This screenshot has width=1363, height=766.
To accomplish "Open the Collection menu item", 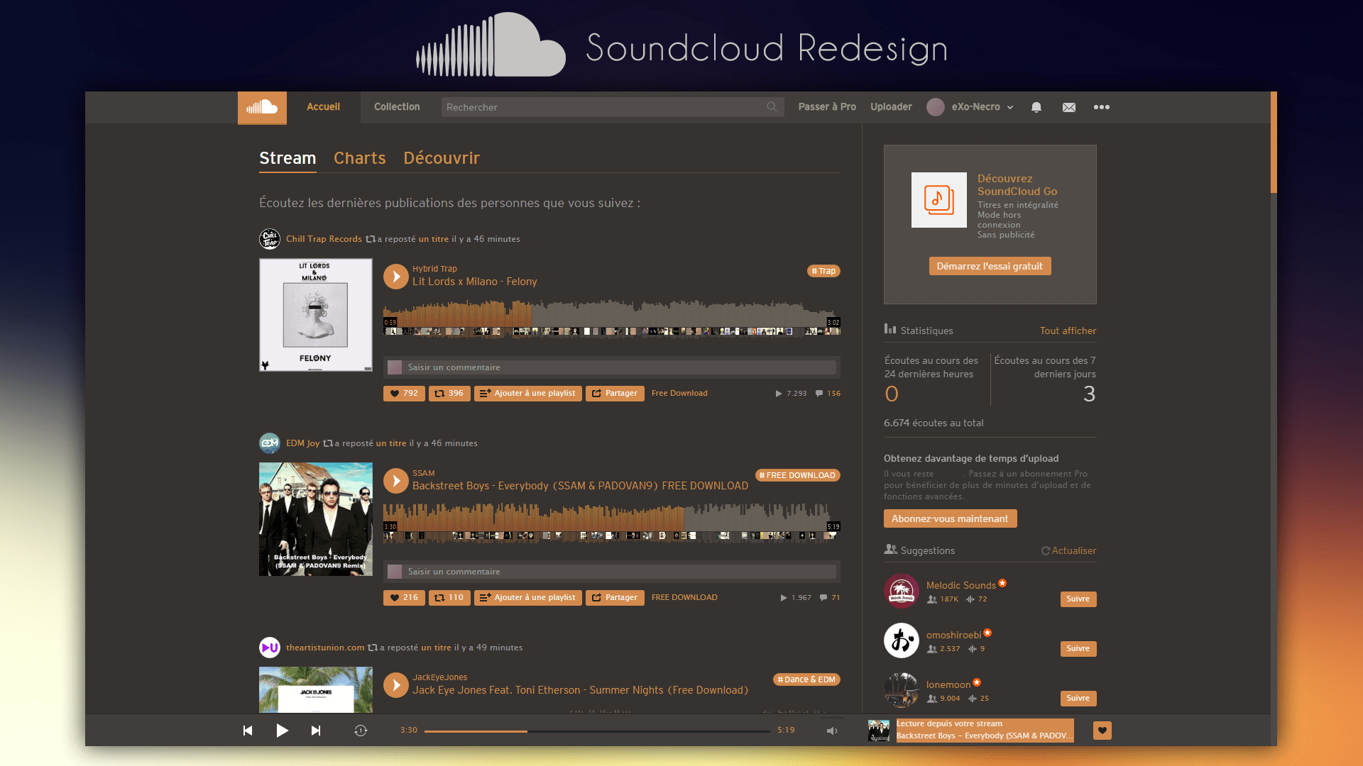I will pyautogui.click(x=397, y=107).
